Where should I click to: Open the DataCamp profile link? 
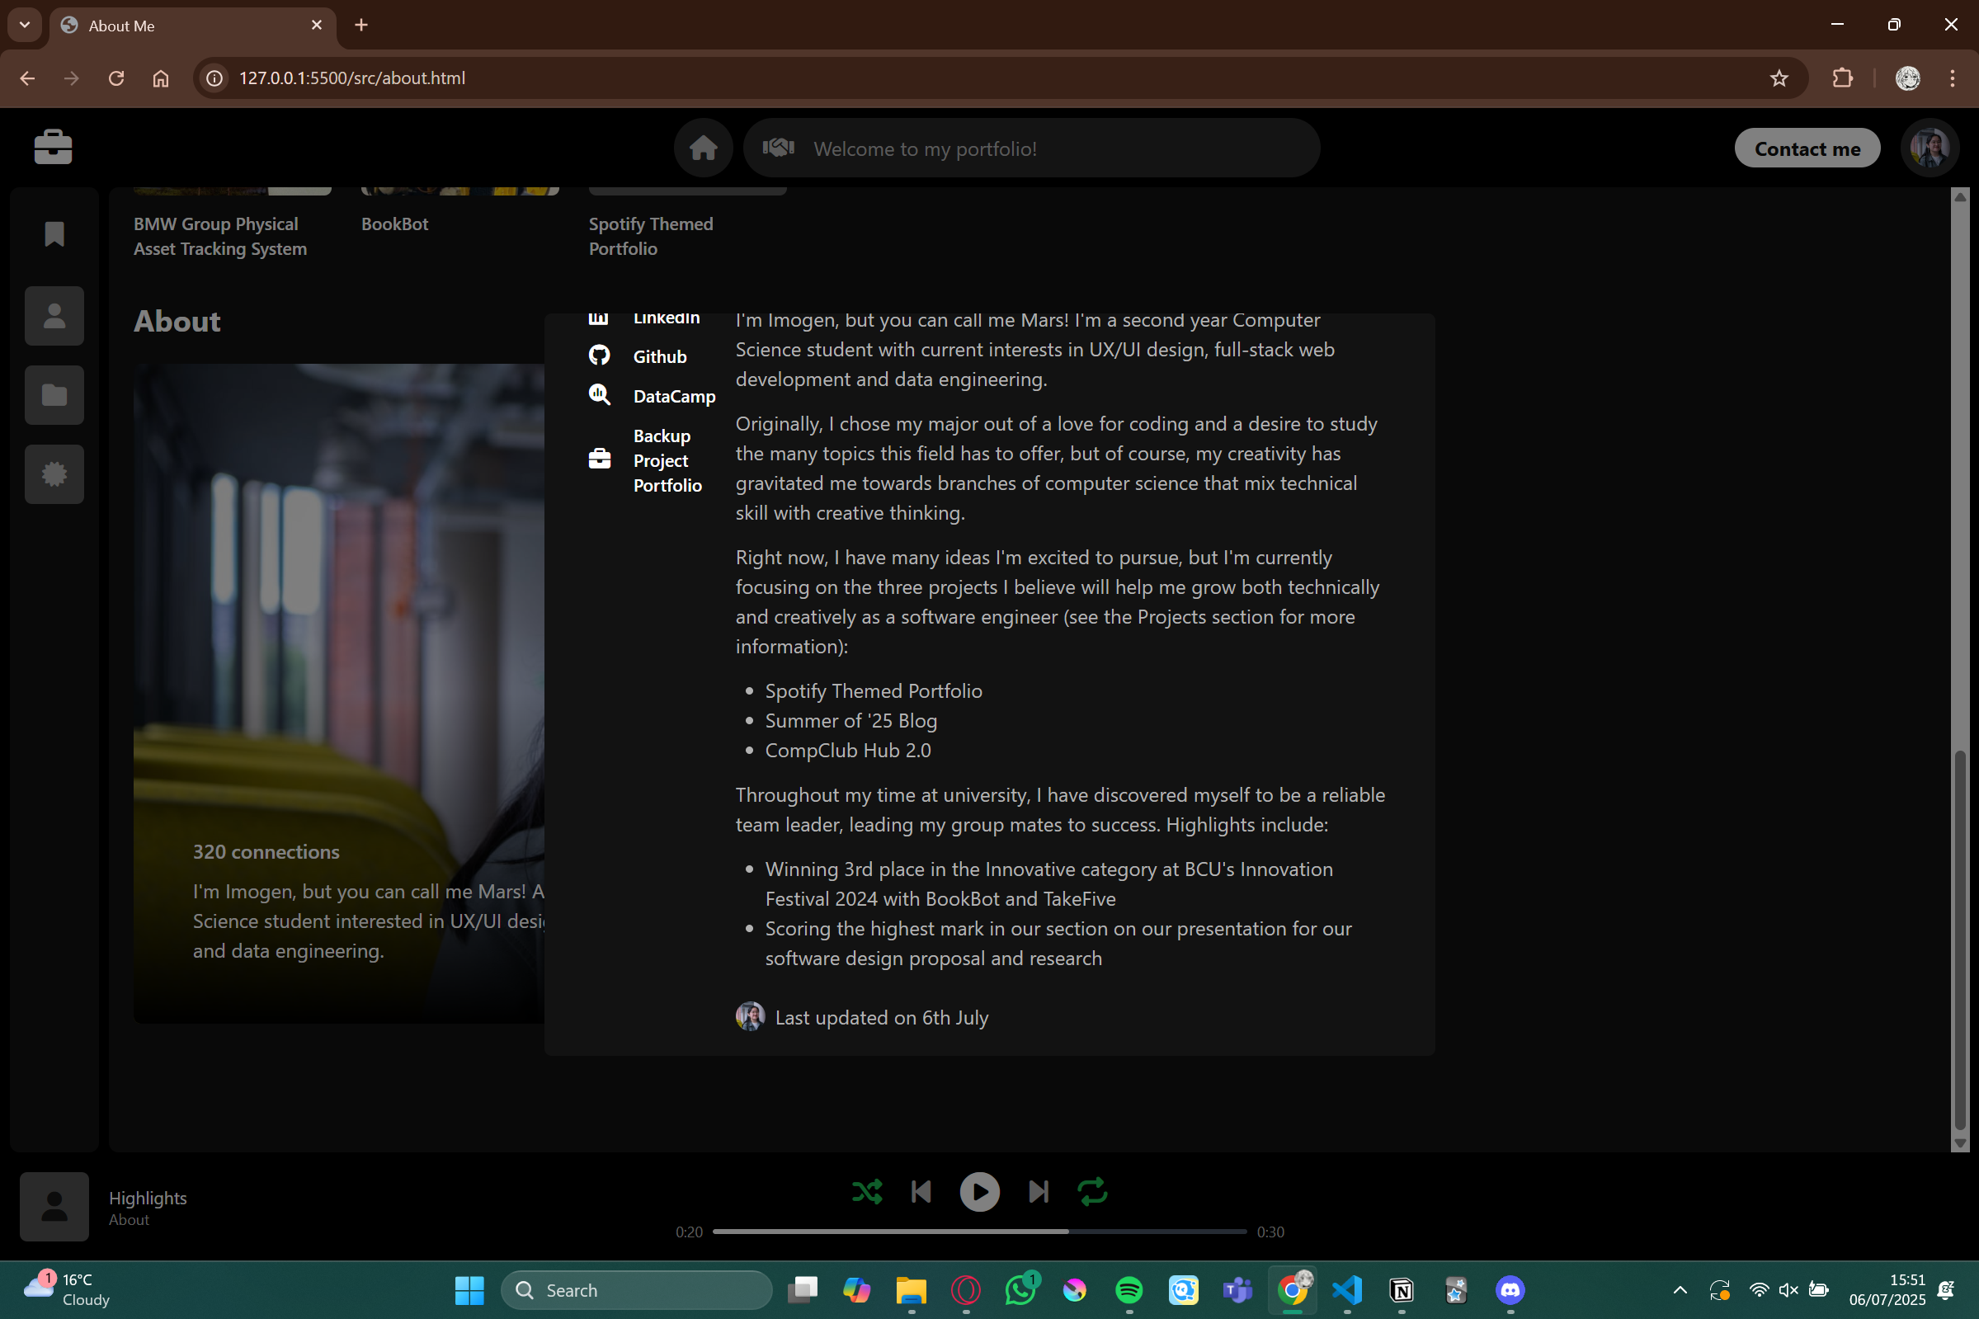pyautogui.click(x=674, y=396)
